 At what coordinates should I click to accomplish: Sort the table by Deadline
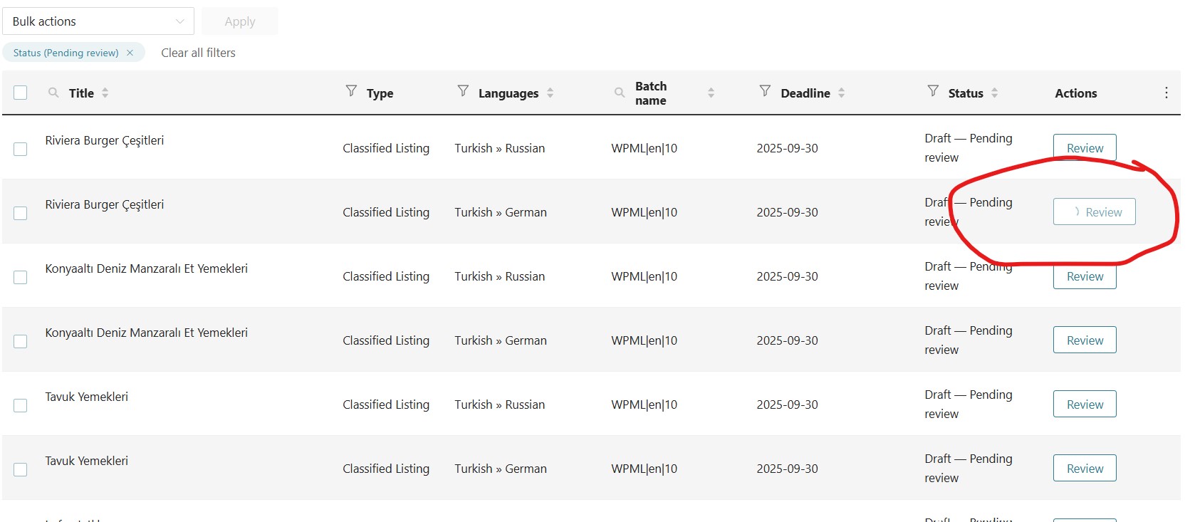click(x=841, y=93)
